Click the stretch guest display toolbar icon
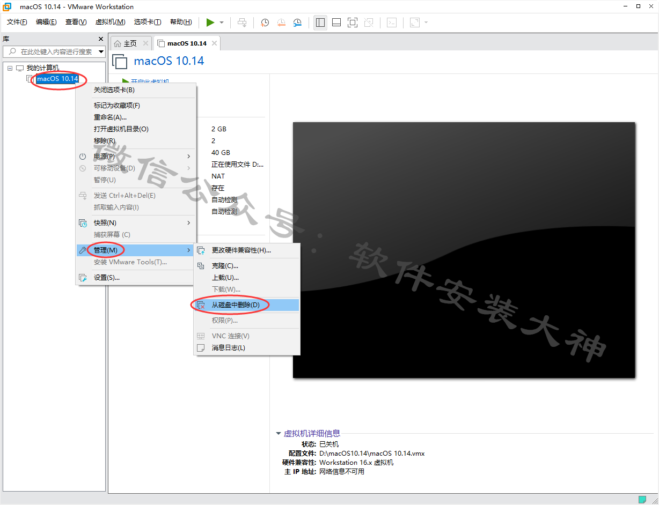 click(415, 23)
